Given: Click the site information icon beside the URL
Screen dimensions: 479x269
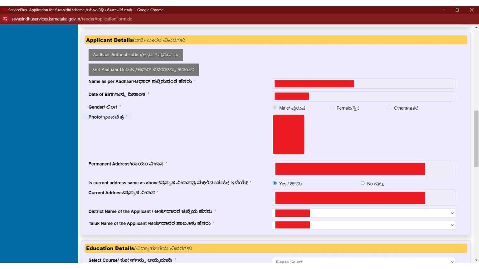Looking at the screenshot, I should coord(5,19).
